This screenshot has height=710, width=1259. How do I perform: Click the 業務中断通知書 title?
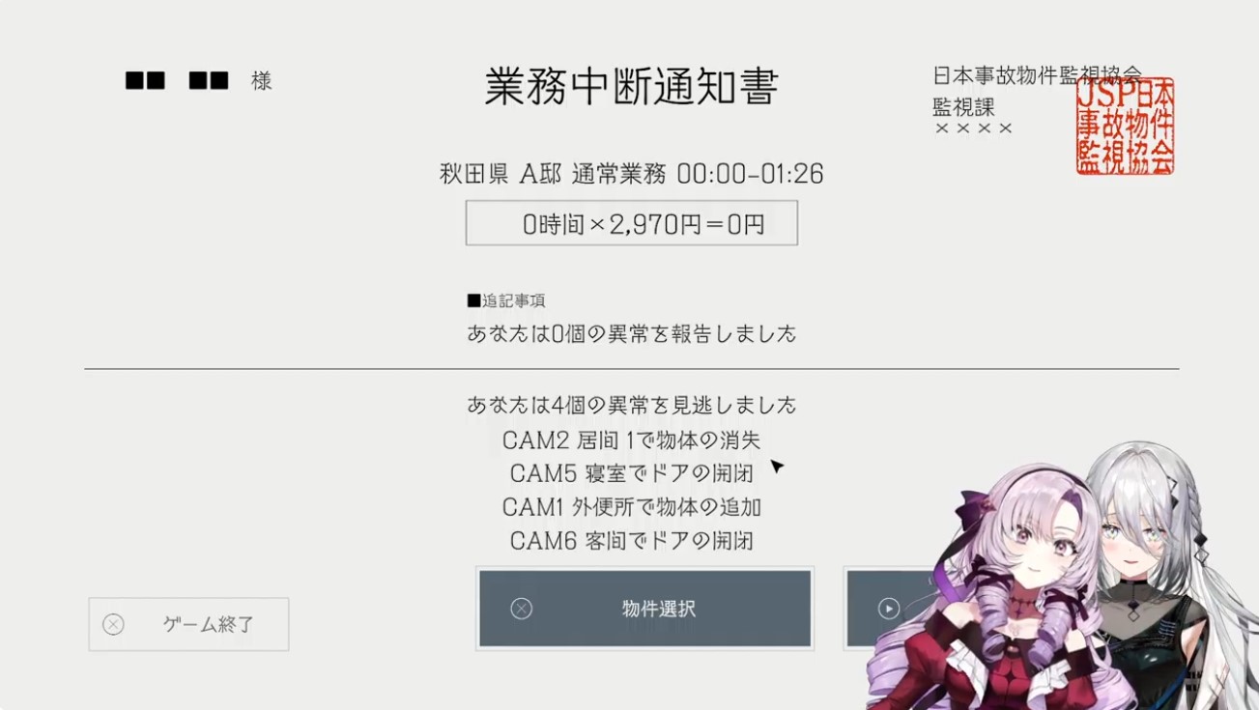pos(631,86)
